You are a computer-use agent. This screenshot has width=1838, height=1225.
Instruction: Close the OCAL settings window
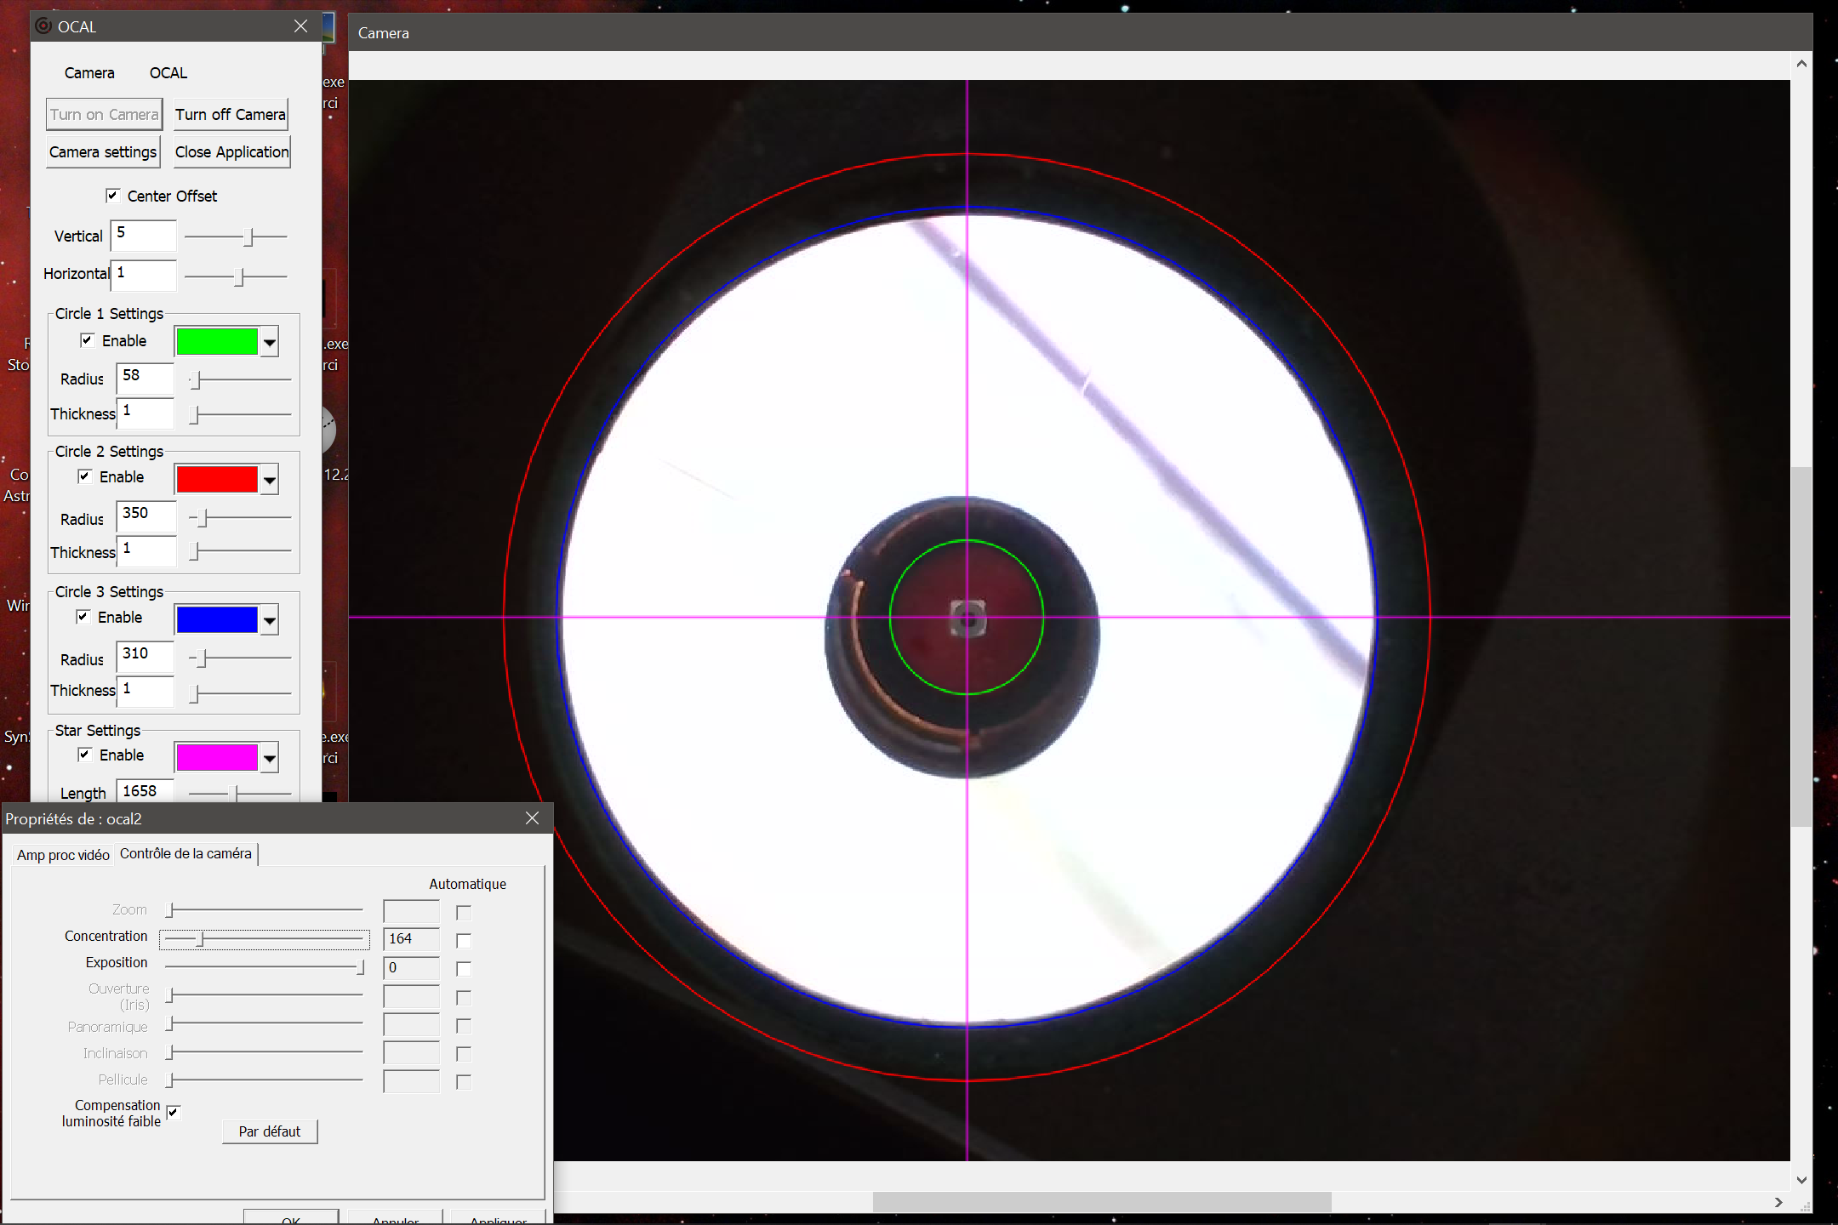pos(300,26)
